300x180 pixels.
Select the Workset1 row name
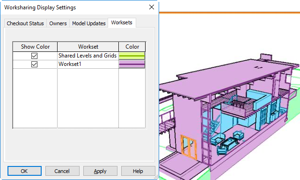[x=70, y=64]
